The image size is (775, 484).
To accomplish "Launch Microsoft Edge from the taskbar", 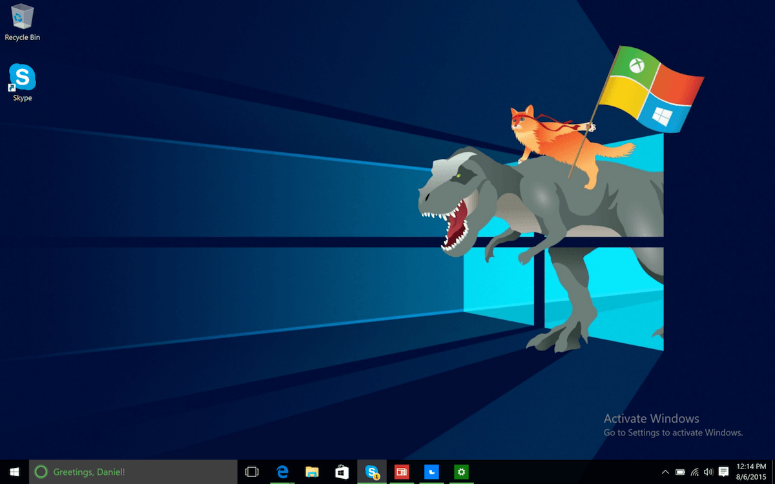I will point(282,472).
